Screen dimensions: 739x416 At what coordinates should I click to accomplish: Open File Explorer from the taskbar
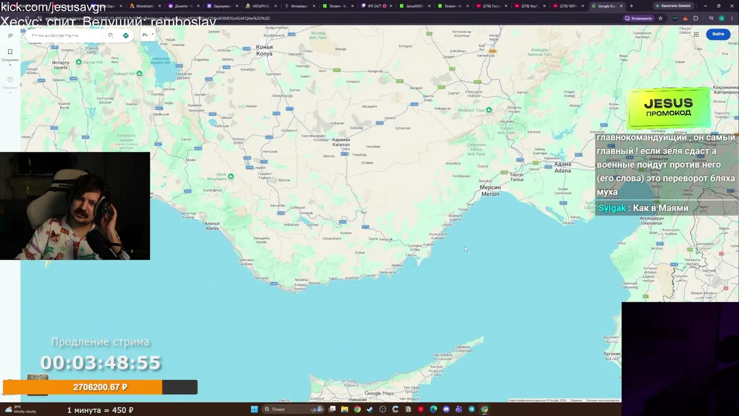345,409
